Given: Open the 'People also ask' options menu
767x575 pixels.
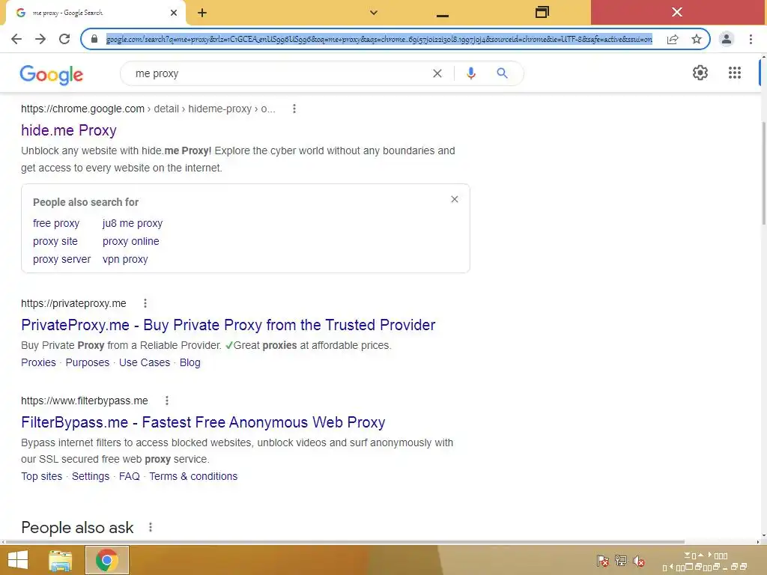Looking at the screenshot, I should click(150, 527).
